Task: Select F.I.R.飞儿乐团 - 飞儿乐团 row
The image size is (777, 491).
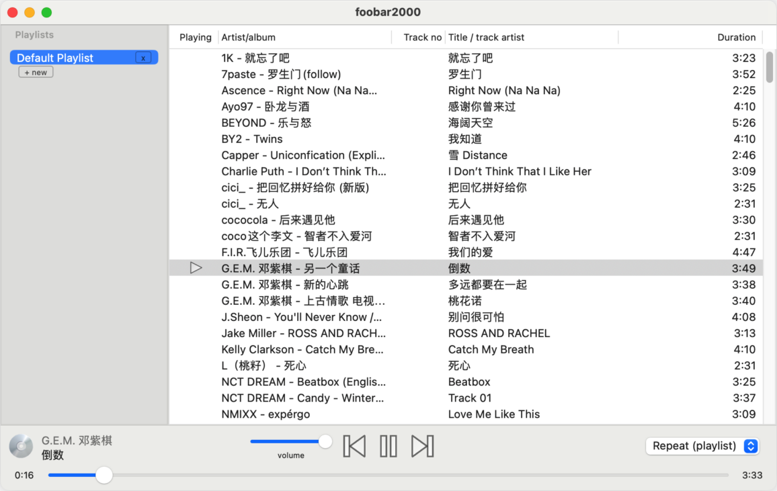Action: (x=466, y=252)
